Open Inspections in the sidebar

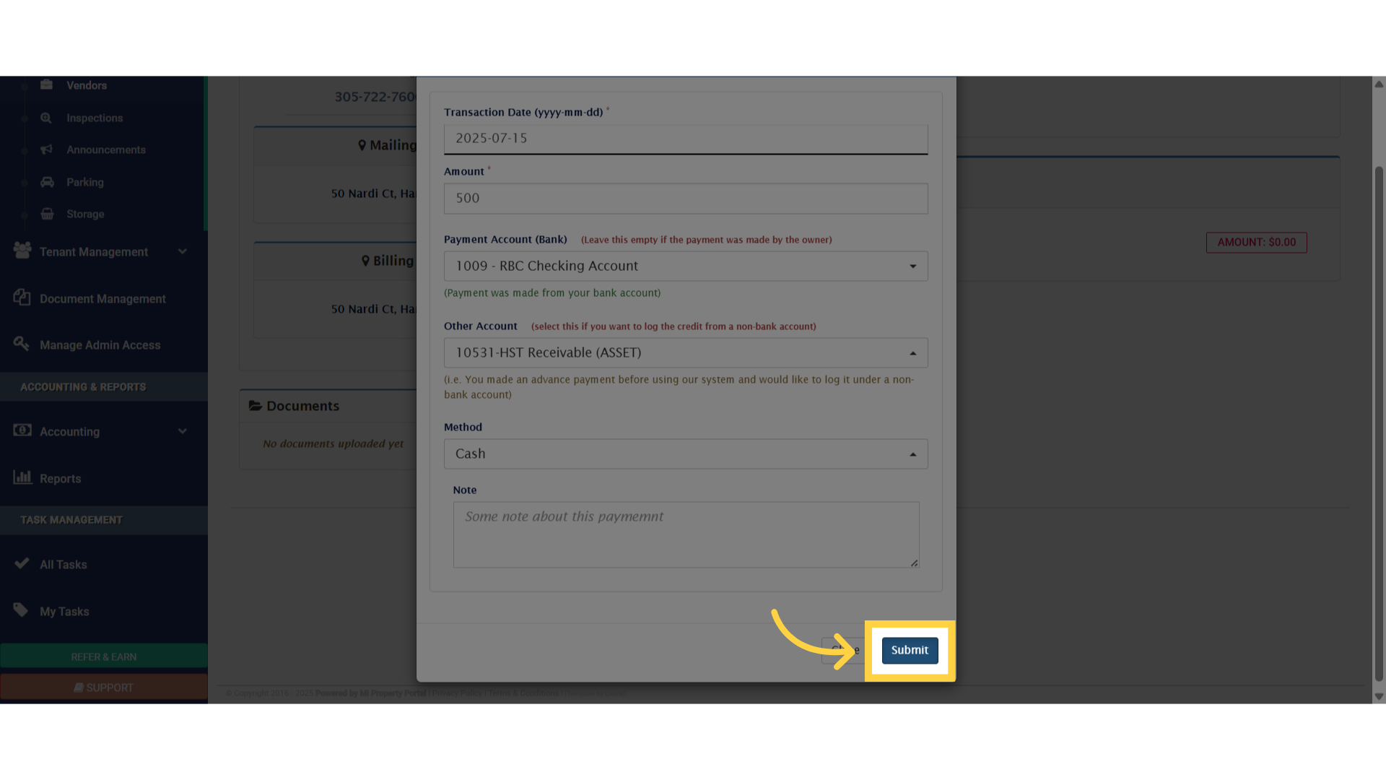click(95, 118)
